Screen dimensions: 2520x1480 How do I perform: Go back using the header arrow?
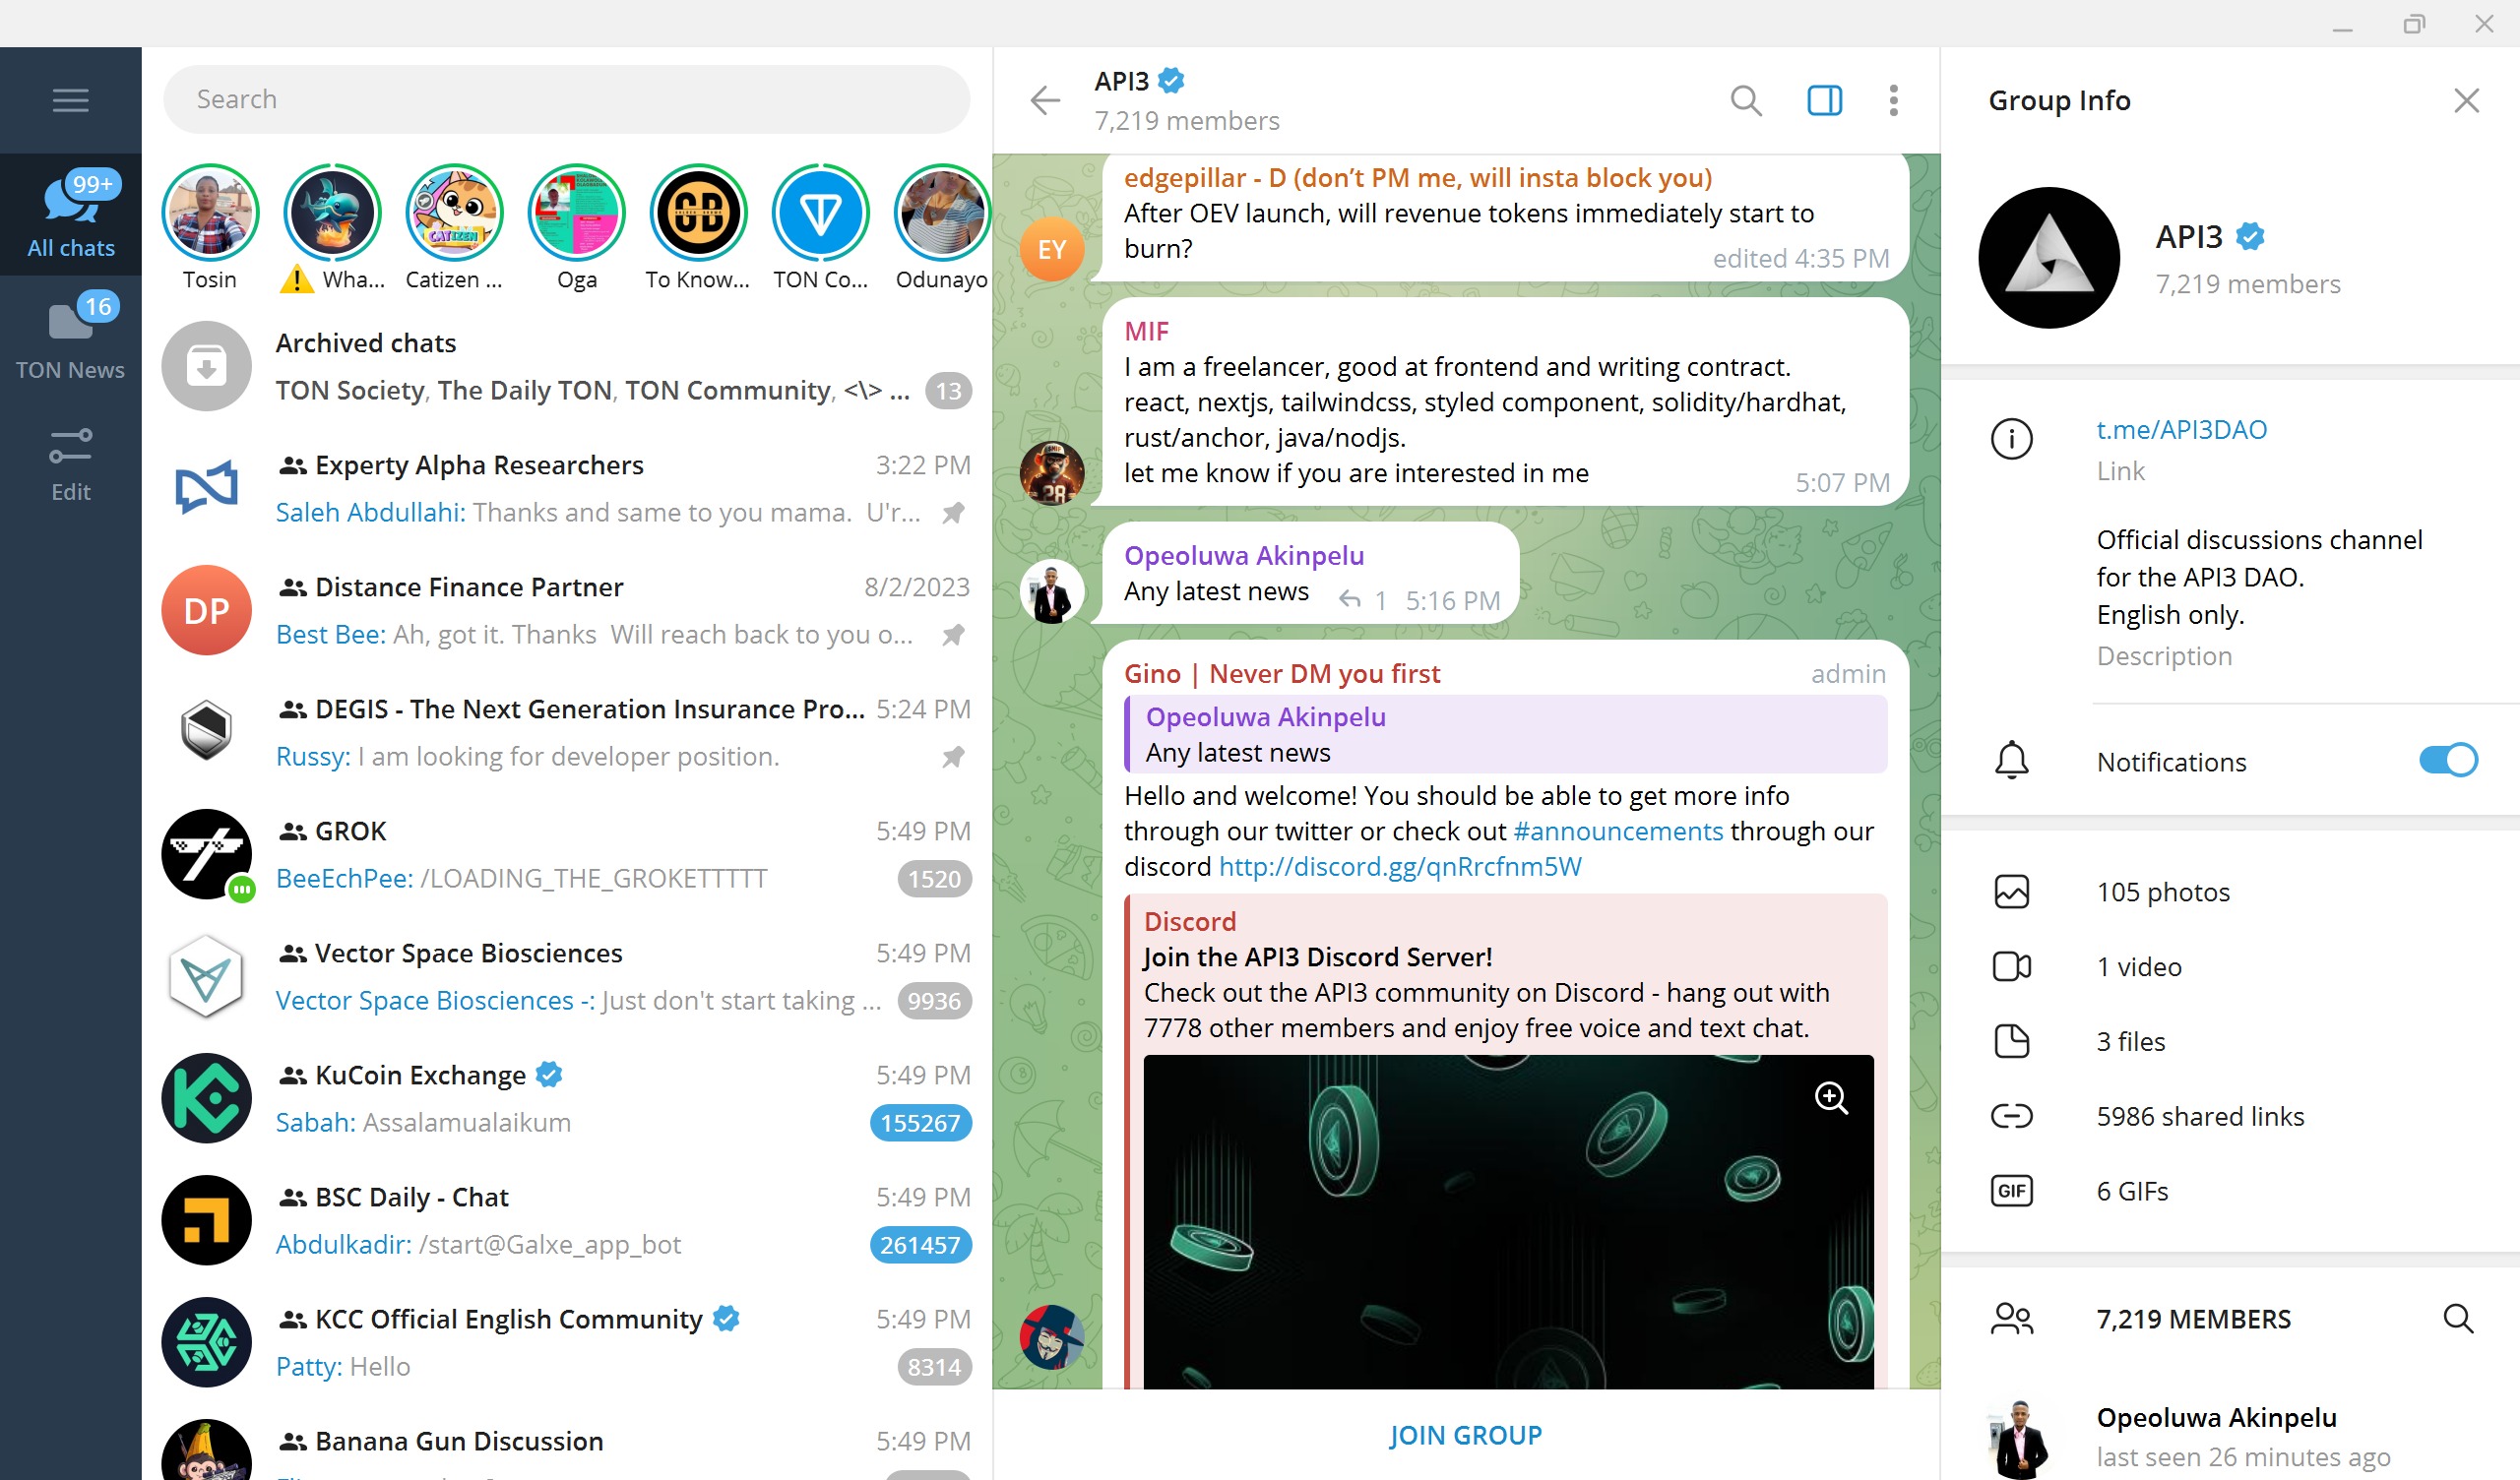[1045, 100]
